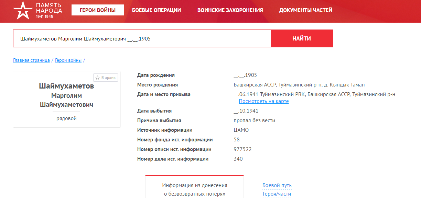Click fund number 58
421x198 pixels.
pyautogui.click(x=237, y=140)
